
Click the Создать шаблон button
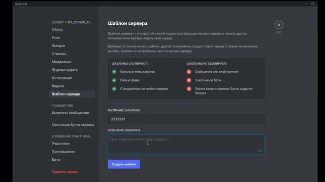pyautogui.click(x=124, y=164)
